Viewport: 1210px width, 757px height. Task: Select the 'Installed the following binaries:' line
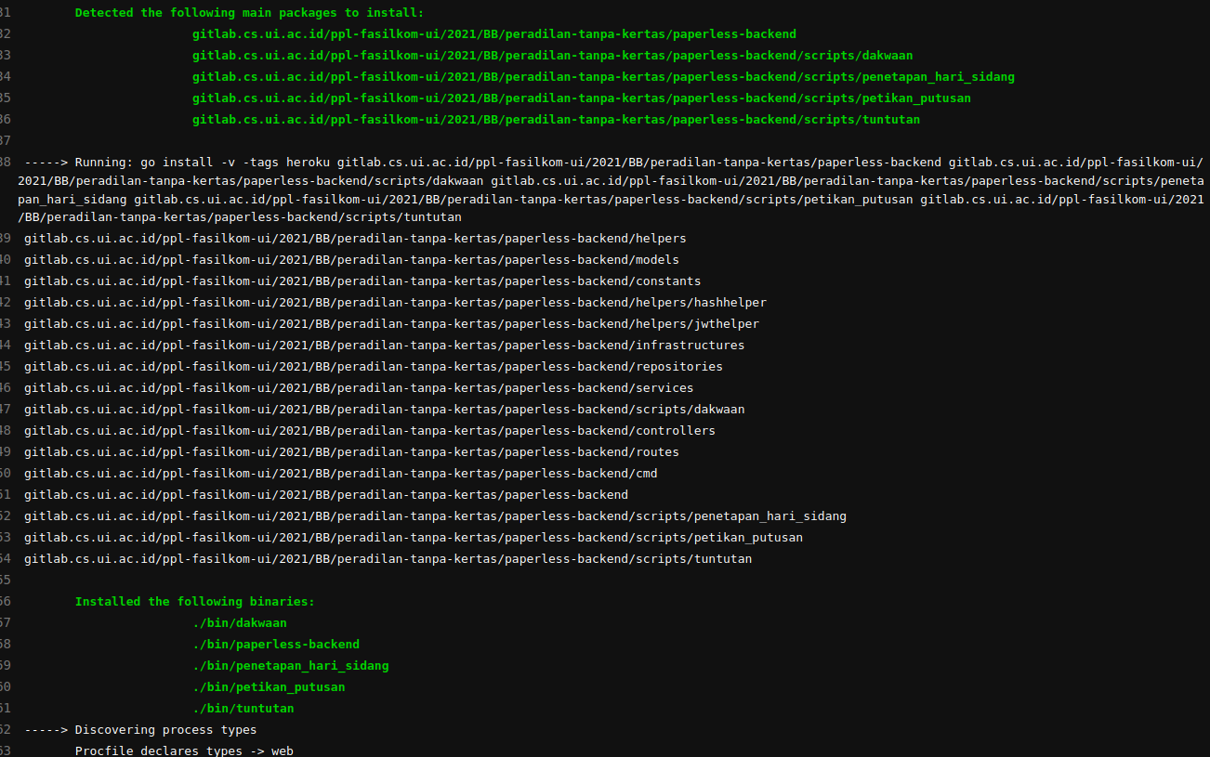(194, 602)
